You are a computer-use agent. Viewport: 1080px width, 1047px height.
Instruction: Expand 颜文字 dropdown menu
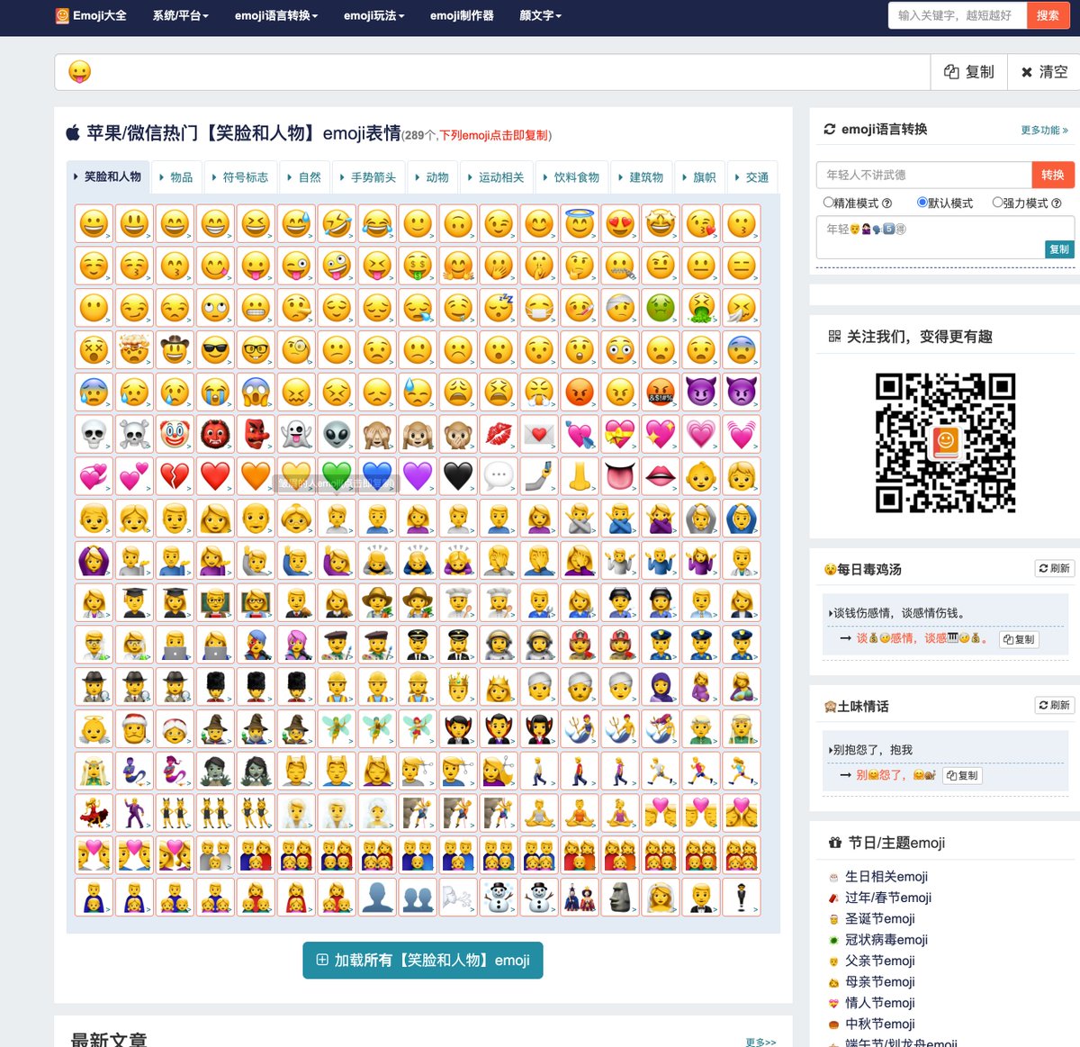(540, 15)
